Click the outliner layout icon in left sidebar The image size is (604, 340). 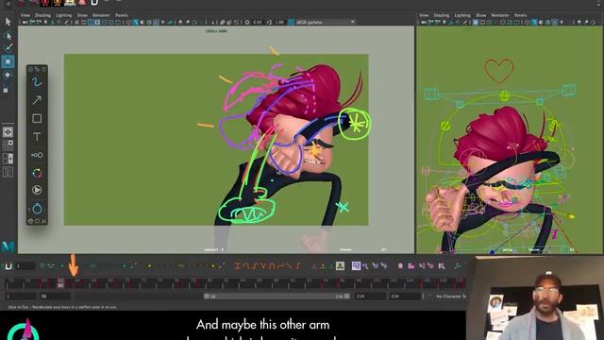click(8, 172)
